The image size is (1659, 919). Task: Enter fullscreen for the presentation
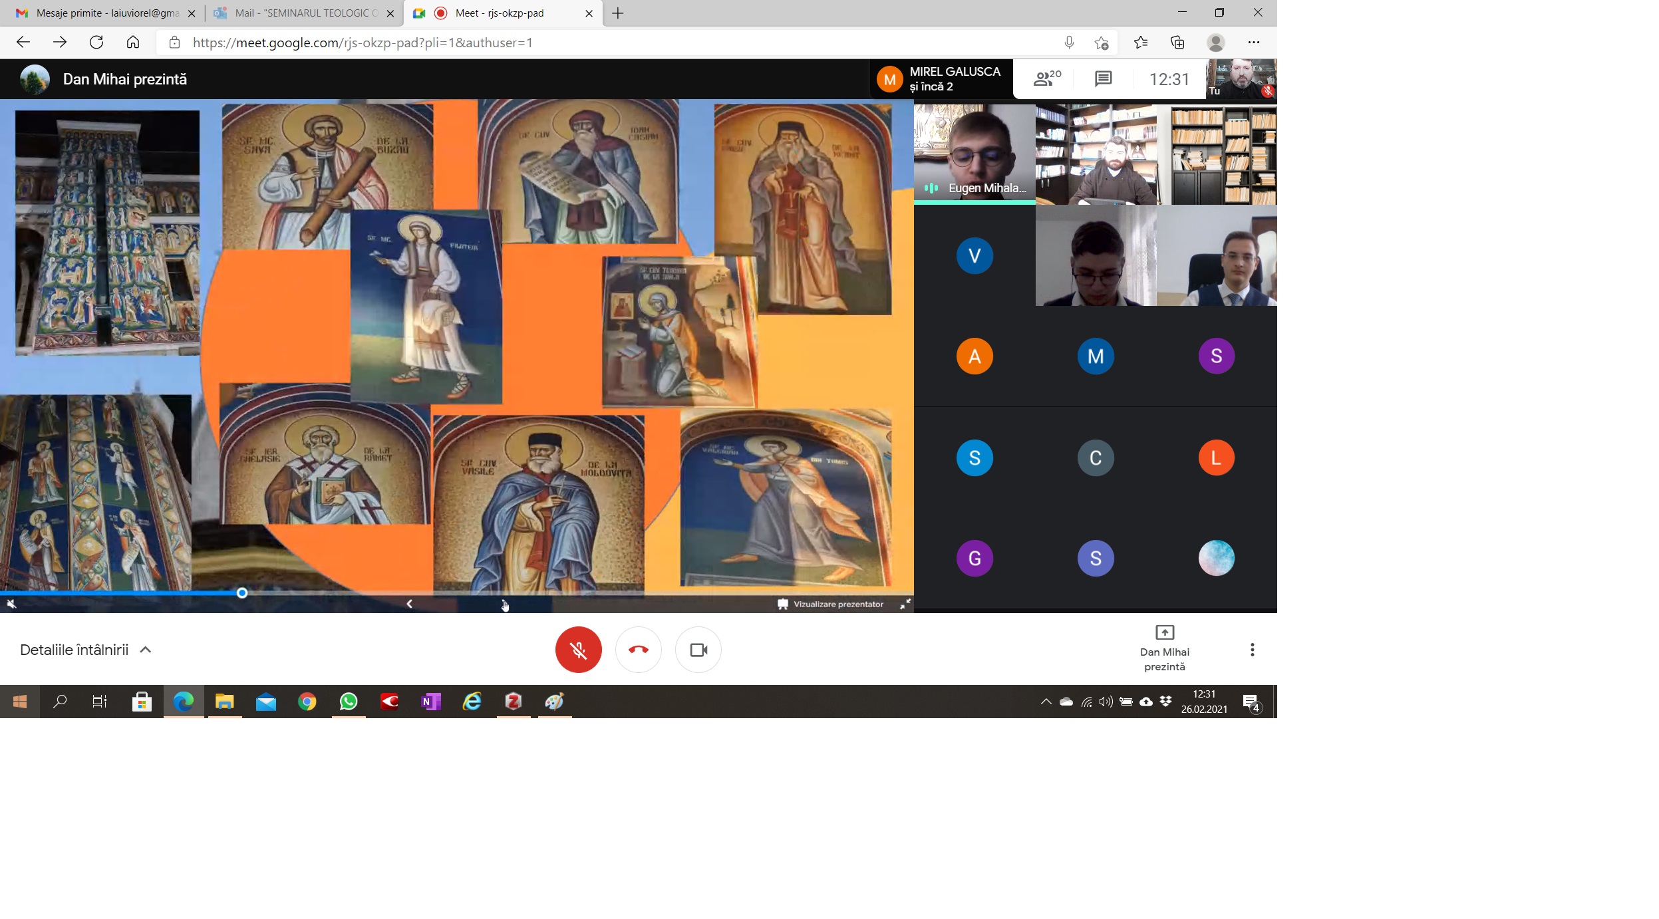905,604
